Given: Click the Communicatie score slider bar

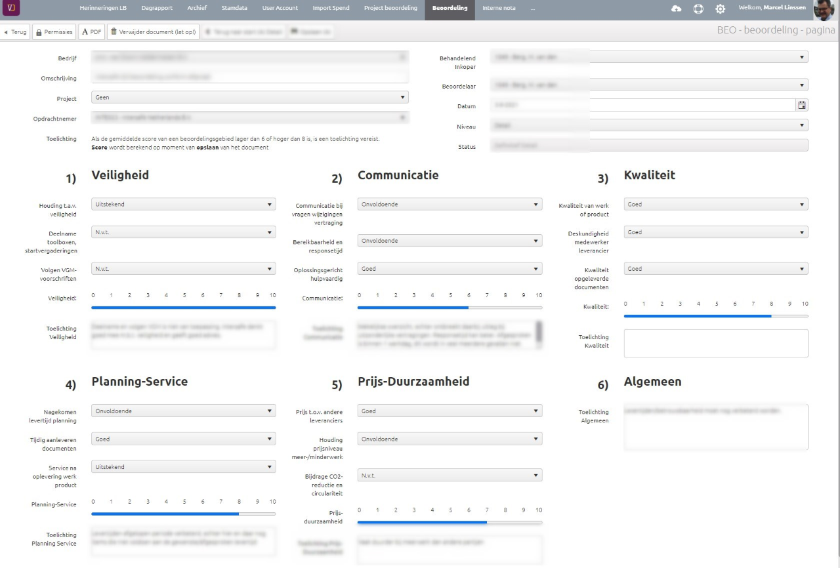Looking at the screenshot, I should (450, 307).
